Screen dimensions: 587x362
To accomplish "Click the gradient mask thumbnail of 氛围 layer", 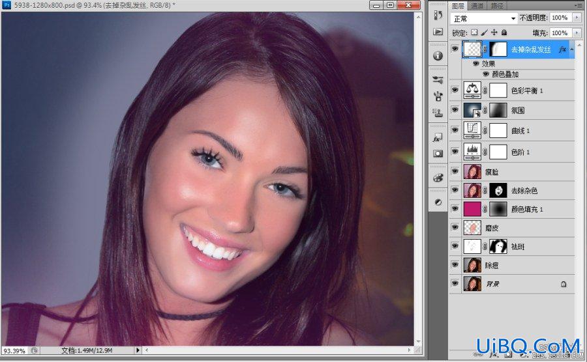I will coord(498,110).
